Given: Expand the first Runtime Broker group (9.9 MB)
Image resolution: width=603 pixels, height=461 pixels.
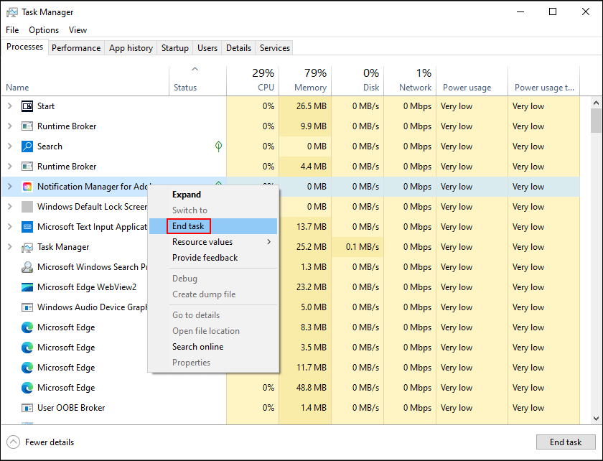Looking at the screenshot, I should click(10, 126).
